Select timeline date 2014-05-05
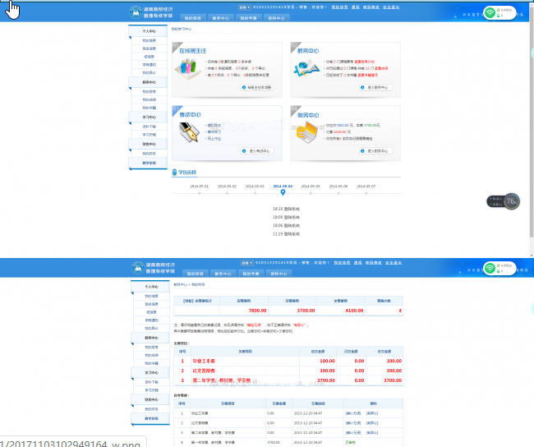Image resolution: width=534 pixels, height=447 pixels. coord(311,187)
